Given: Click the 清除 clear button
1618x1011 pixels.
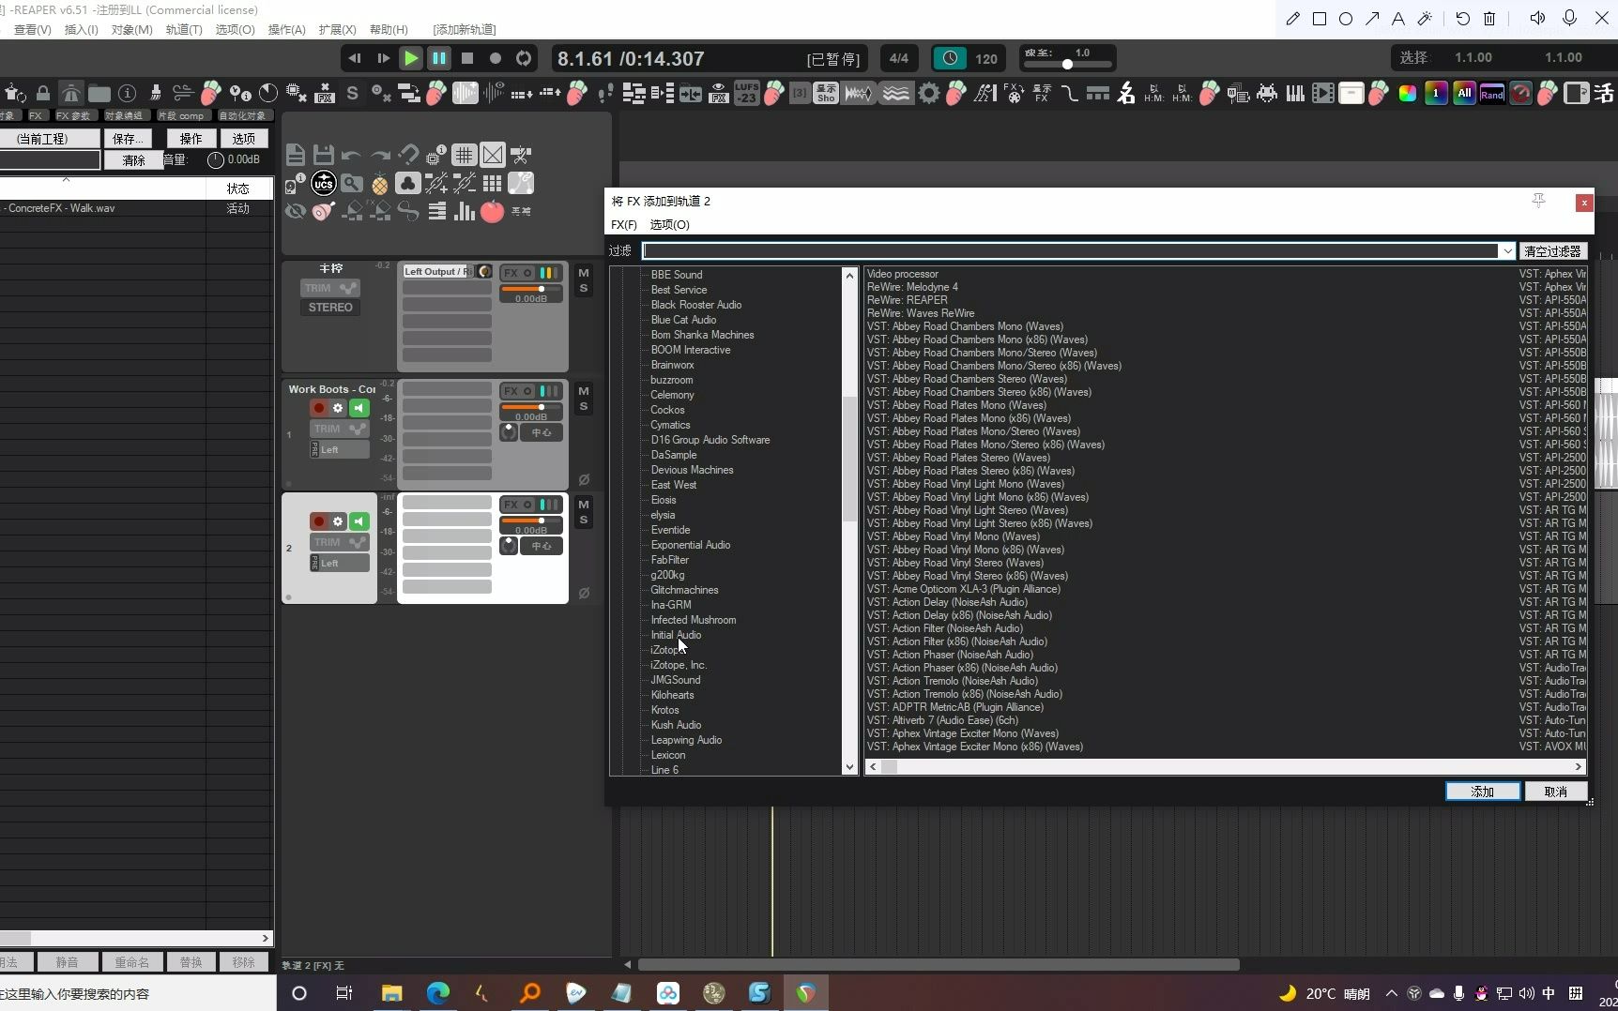Looking at the screenshot, I should [x=133, y=160].
